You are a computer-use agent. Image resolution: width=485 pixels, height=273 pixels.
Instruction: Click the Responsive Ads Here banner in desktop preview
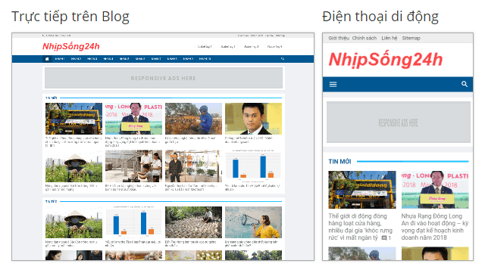164,78
